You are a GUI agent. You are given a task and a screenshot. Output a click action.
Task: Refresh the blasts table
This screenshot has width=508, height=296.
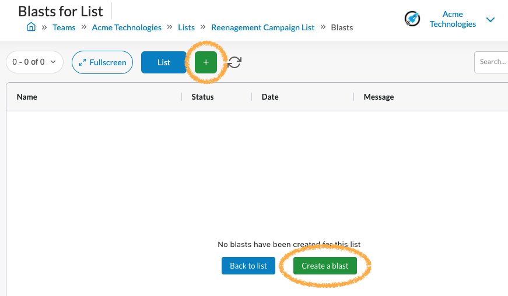tap(234, 62)
